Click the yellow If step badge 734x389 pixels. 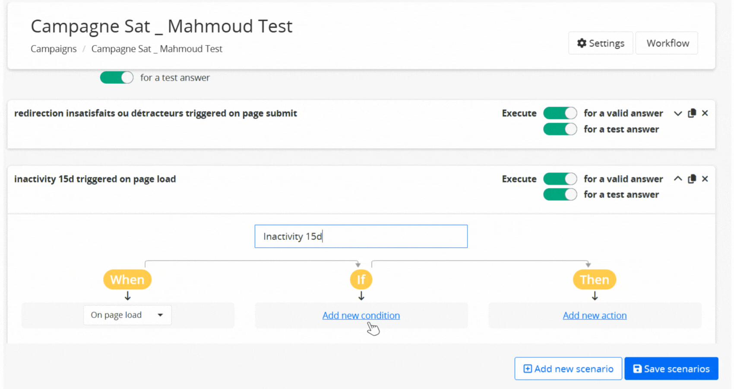361,280
